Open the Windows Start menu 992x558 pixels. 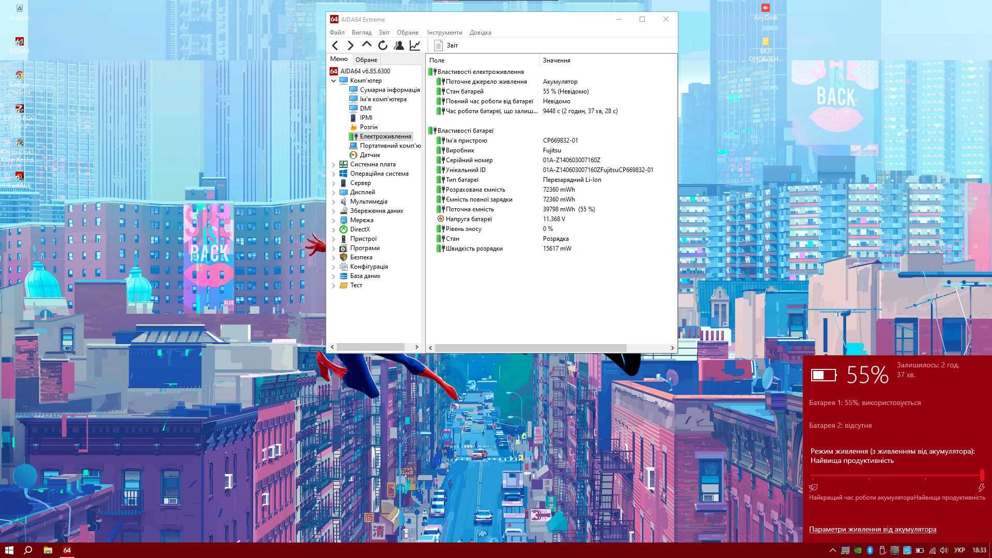point(9,550)
